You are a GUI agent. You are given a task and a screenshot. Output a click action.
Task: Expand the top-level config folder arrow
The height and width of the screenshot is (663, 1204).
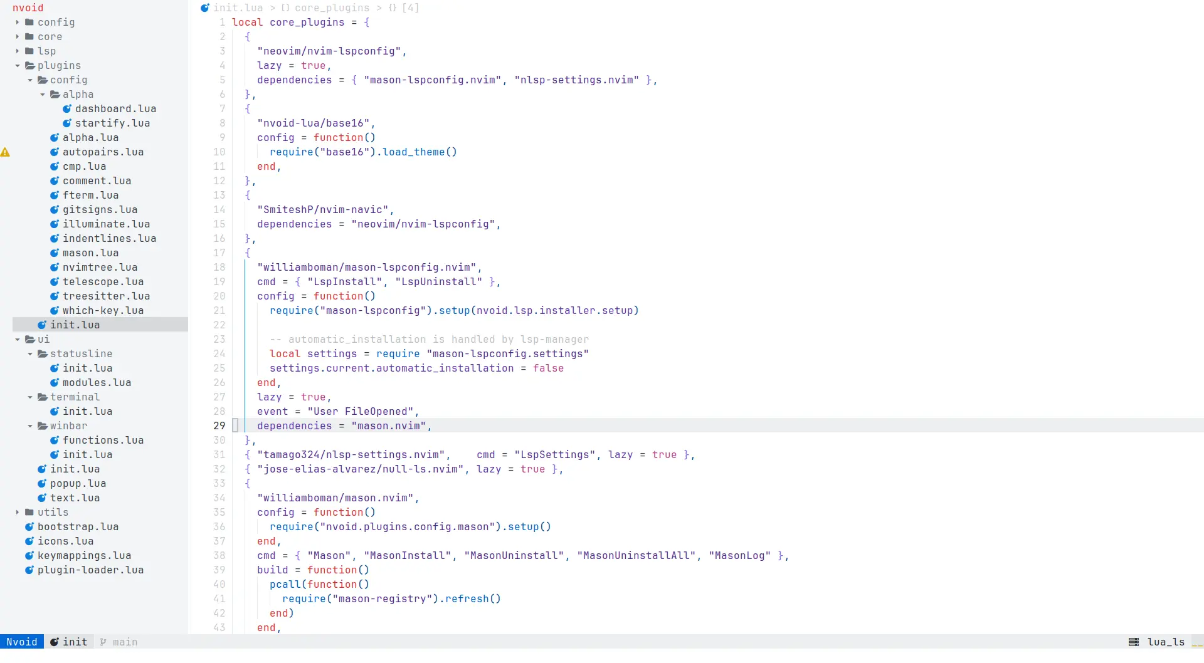pyautogui.click(x=18, y=23)
